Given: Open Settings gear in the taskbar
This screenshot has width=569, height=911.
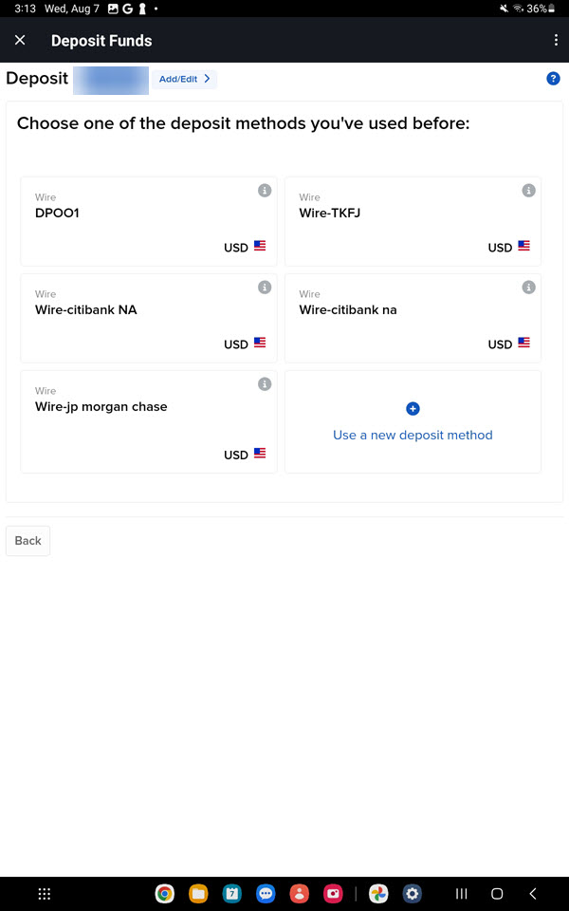Looking at the screenshot, I should point(413,894).
